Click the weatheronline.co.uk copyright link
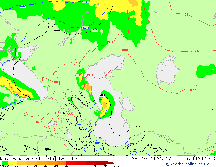Image resolution: width=216 pixels, height=167 pixels. coord(187,164)
